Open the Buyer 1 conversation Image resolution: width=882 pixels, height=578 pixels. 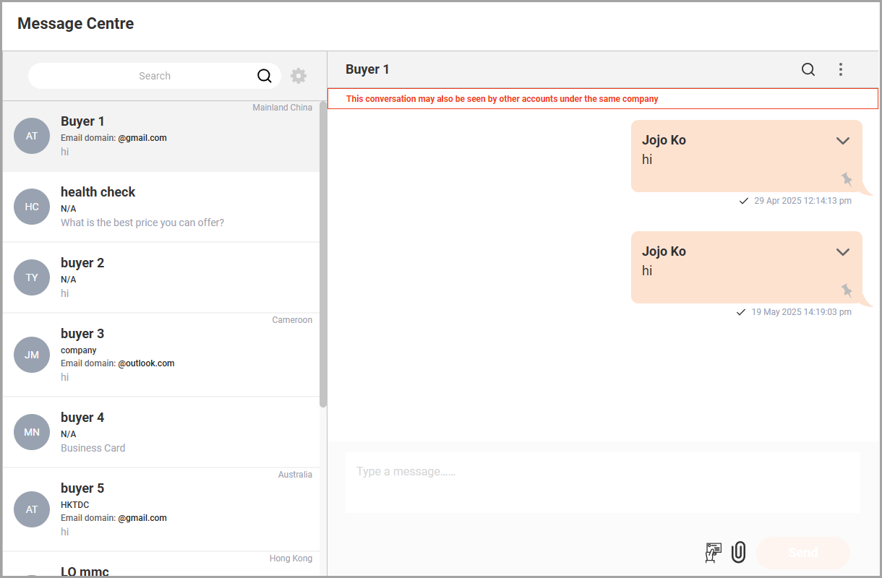tap(161, 137)
